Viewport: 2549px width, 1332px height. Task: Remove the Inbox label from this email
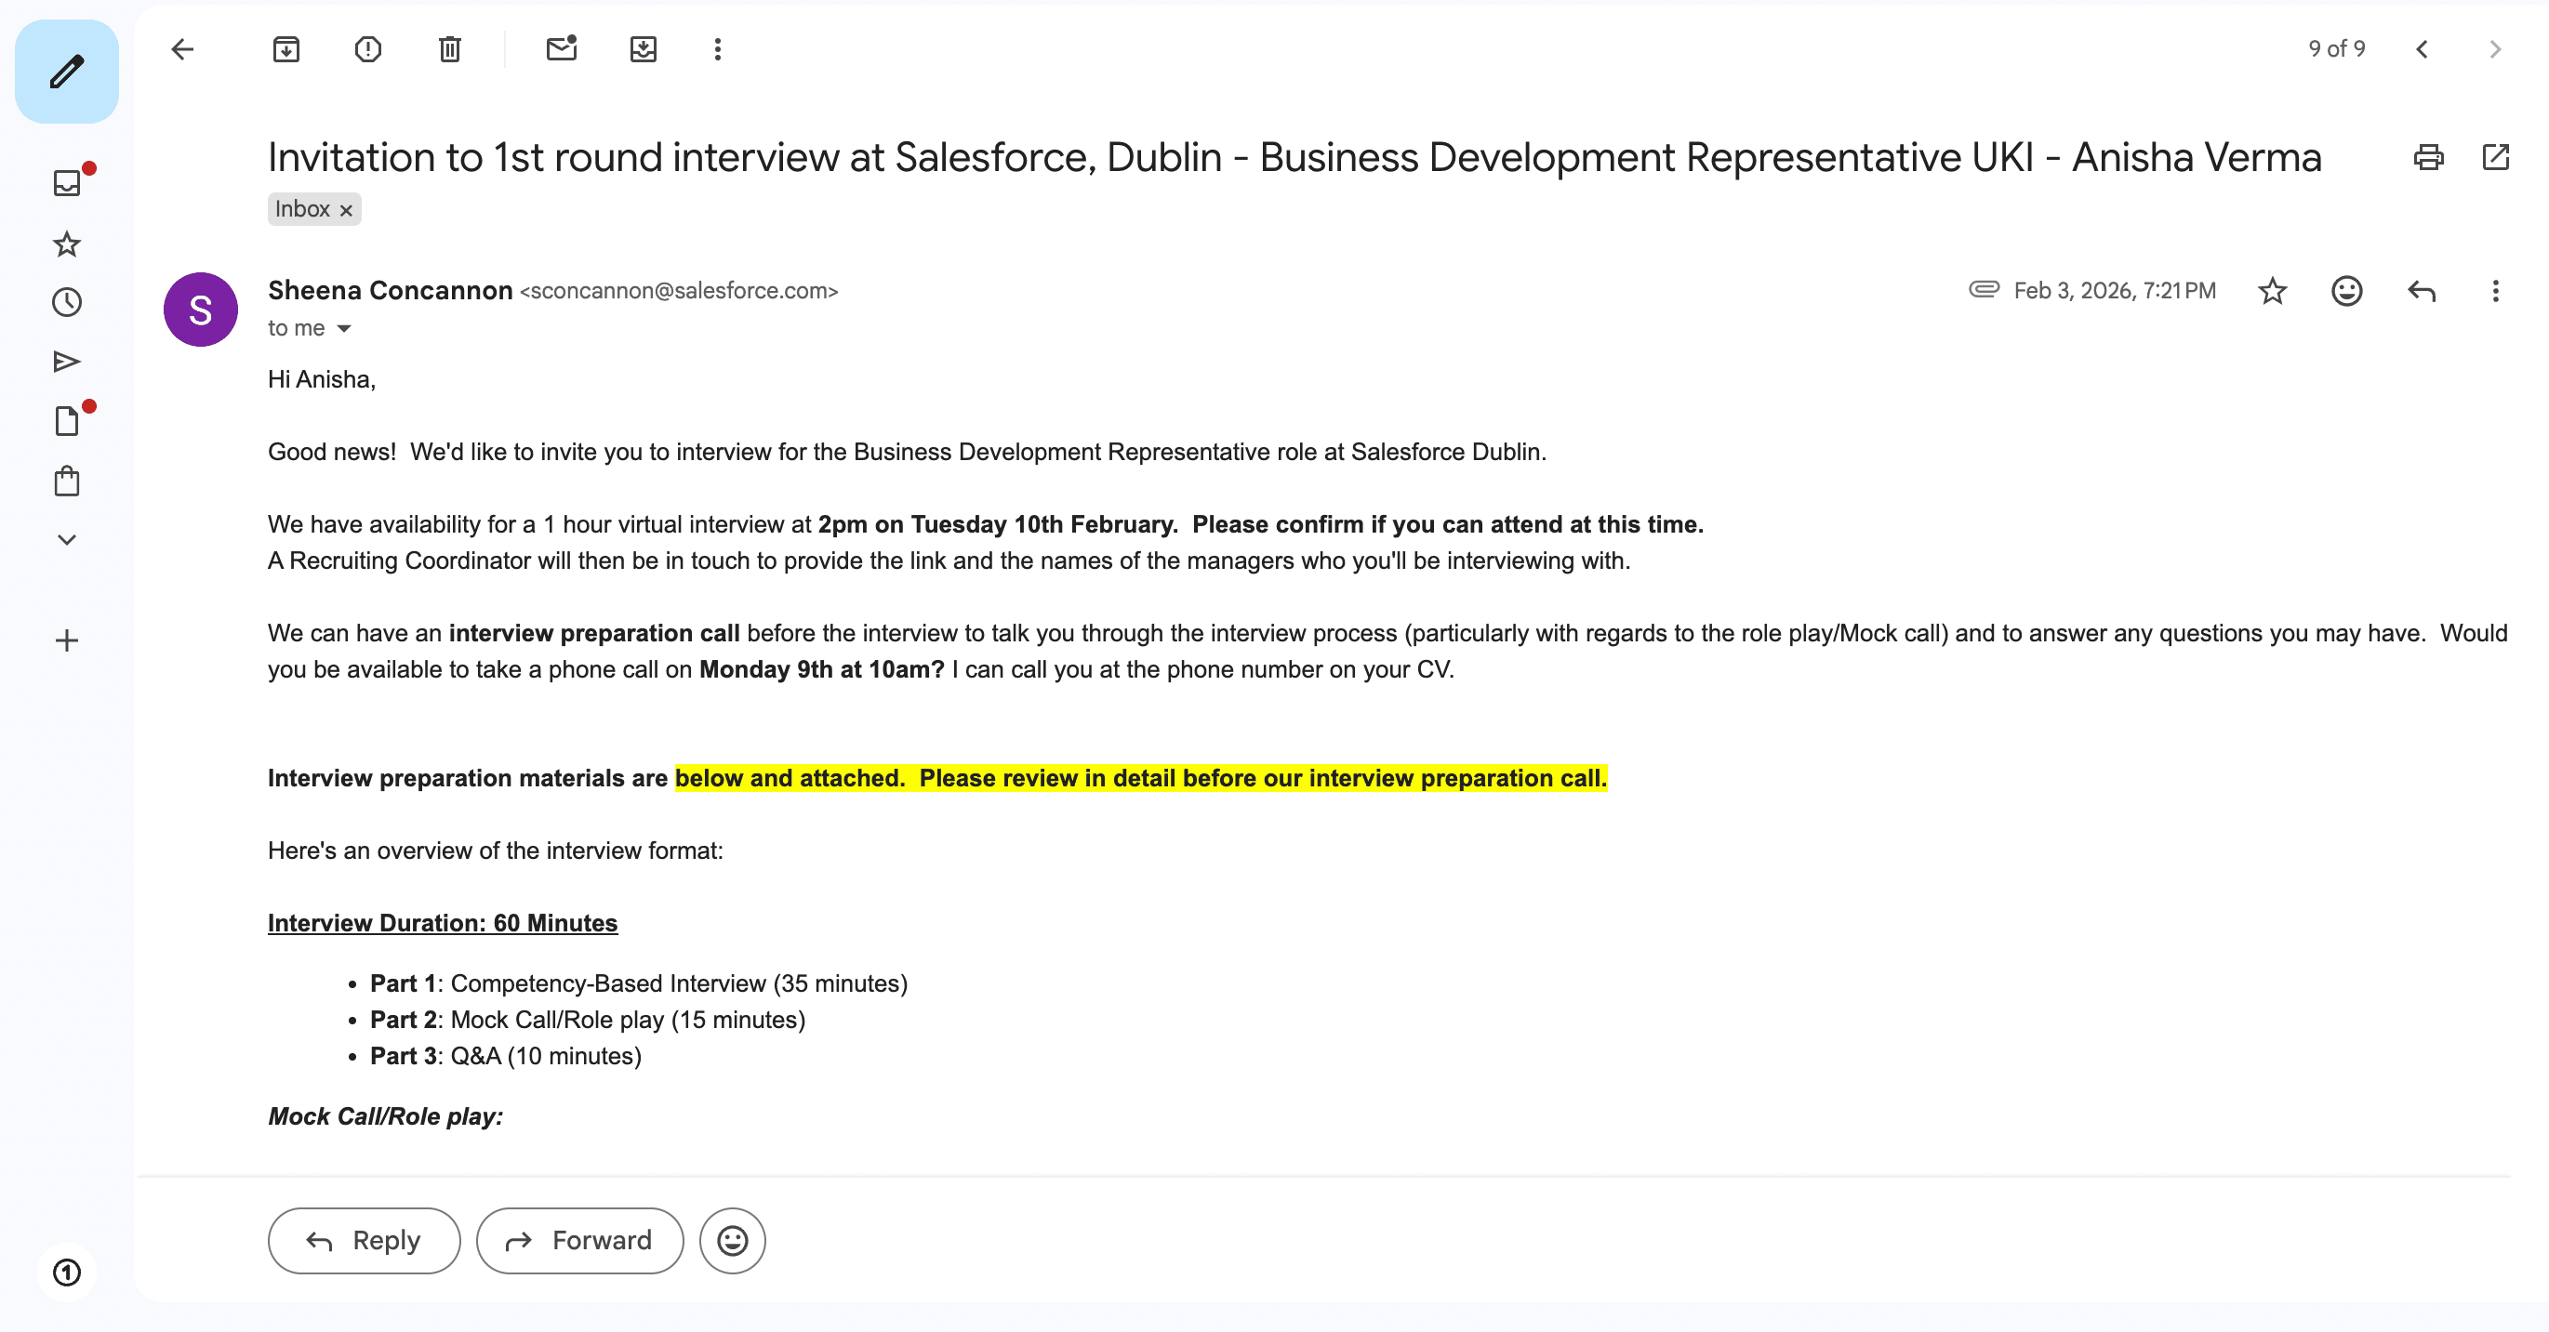click(x=346, y=211)
